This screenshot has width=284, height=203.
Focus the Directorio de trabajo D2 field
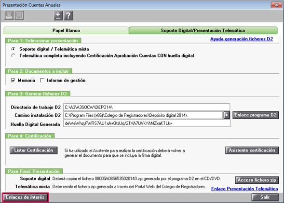[x=147, y=107]
